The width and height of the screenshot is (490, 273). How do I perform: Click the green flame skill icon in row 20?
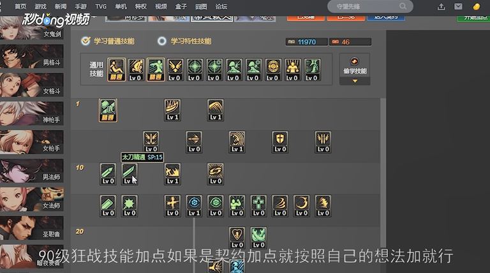259,238
